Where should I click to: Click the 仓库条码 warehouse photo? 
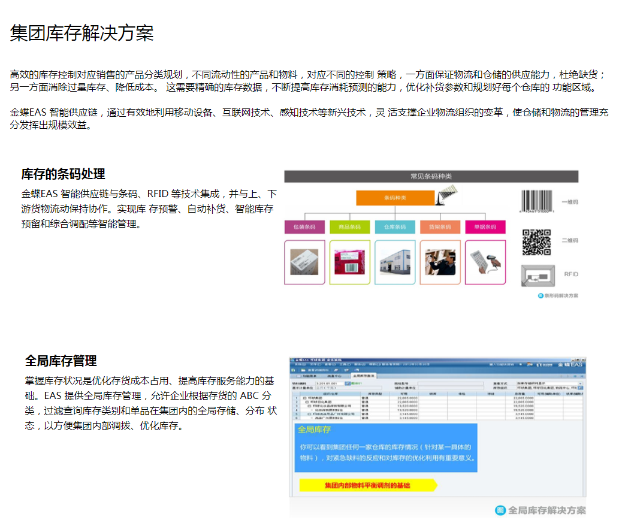coord(395,262)
